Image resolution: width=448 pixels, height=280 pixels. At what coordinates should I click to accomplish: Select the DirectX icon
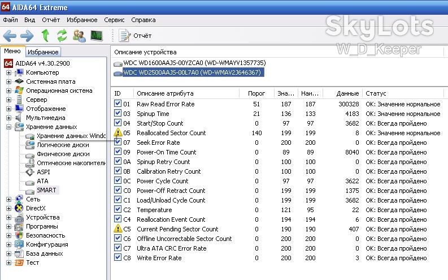(x=19, y=208)
